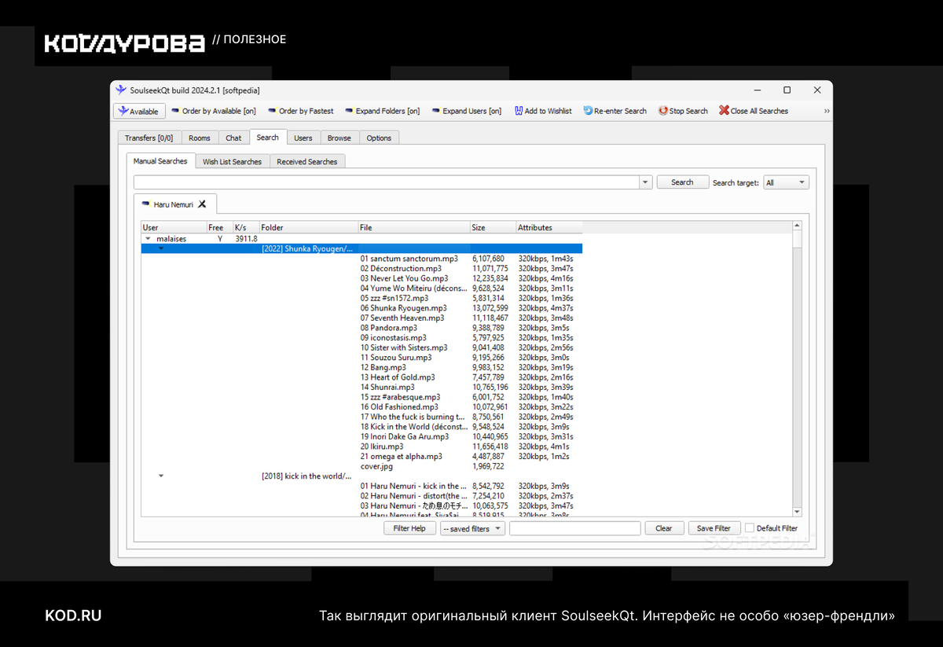Sort results by K/s column header

click(x=245, y=227)
